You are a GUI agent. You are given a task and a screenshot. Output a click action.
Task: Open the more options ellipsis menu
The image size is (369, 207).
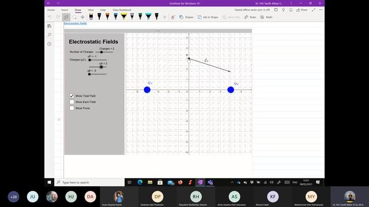tap(321, 10)
